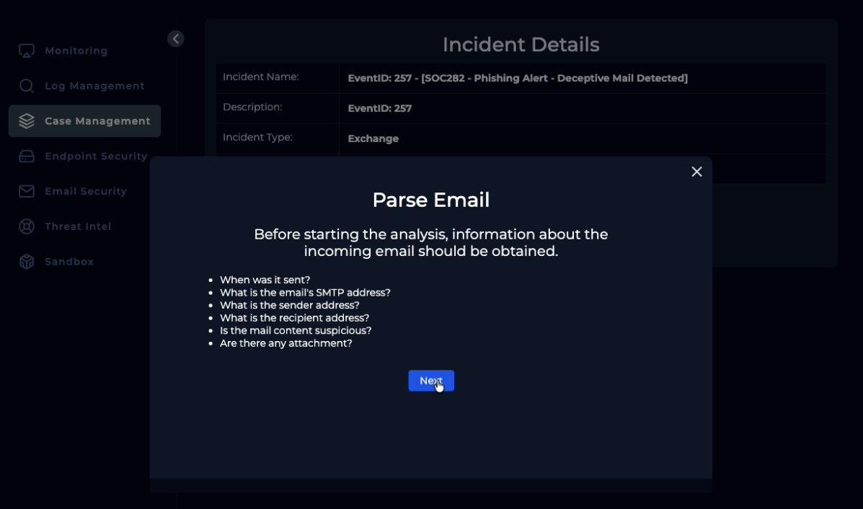The image size is (863, 509).
Task: Click the Sandbox cube icon
Action: coord(27,262)
